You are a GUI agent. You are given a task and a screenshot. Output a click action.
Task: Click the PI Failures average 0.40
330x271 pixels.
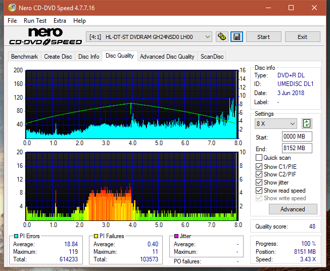153,244
